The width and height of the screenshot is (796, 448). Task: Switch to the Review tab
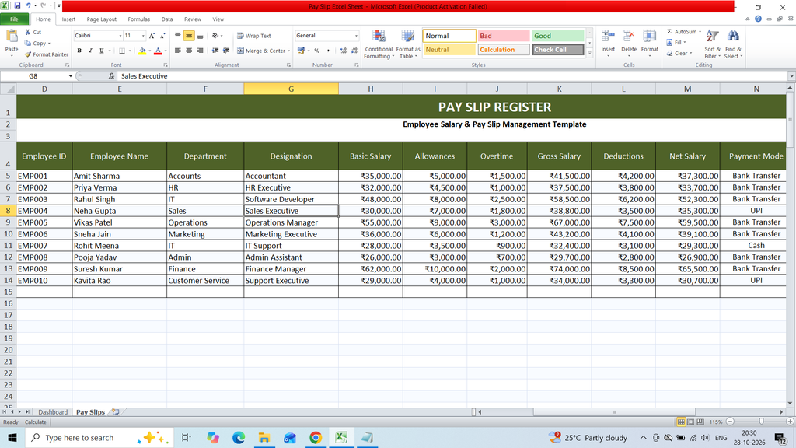click(x=193, y=19)
